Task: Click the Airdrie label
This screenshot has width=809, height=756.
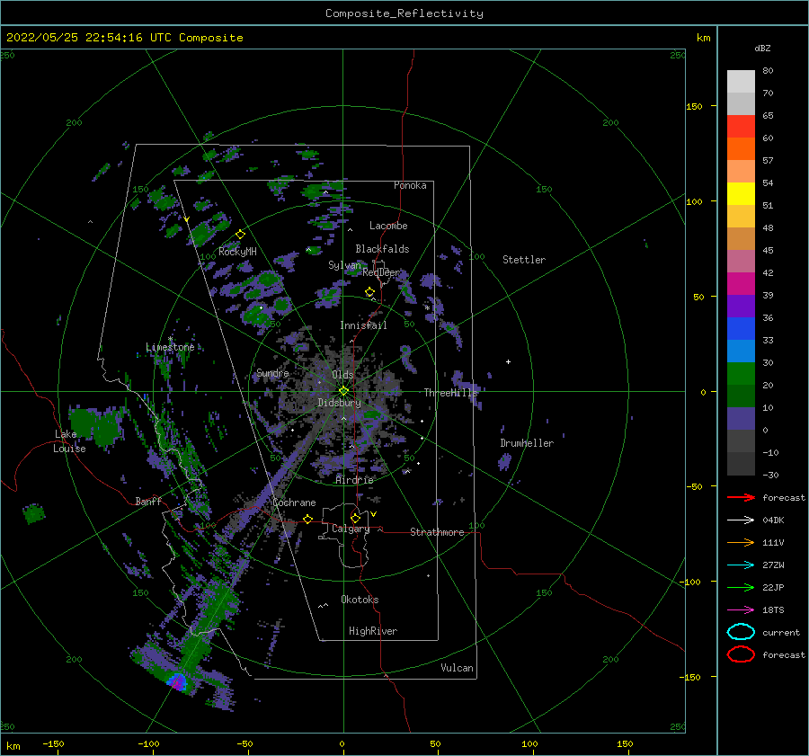Action: [354, 480]
